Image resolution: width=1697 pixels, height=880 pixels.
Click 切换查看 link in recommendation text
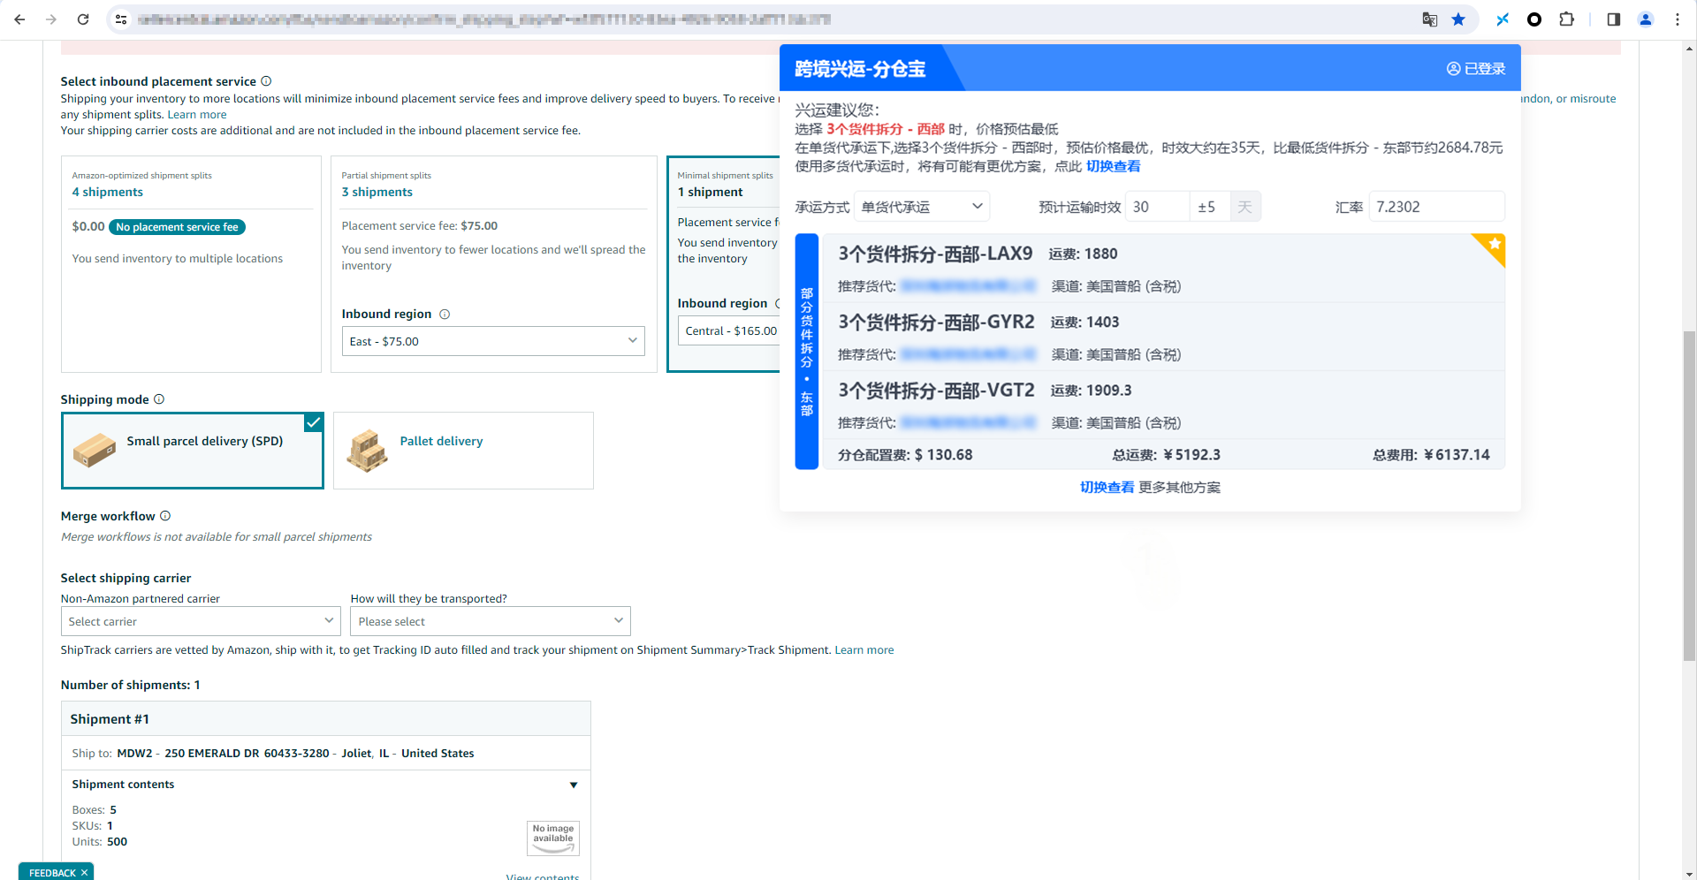click(1113, 166)
